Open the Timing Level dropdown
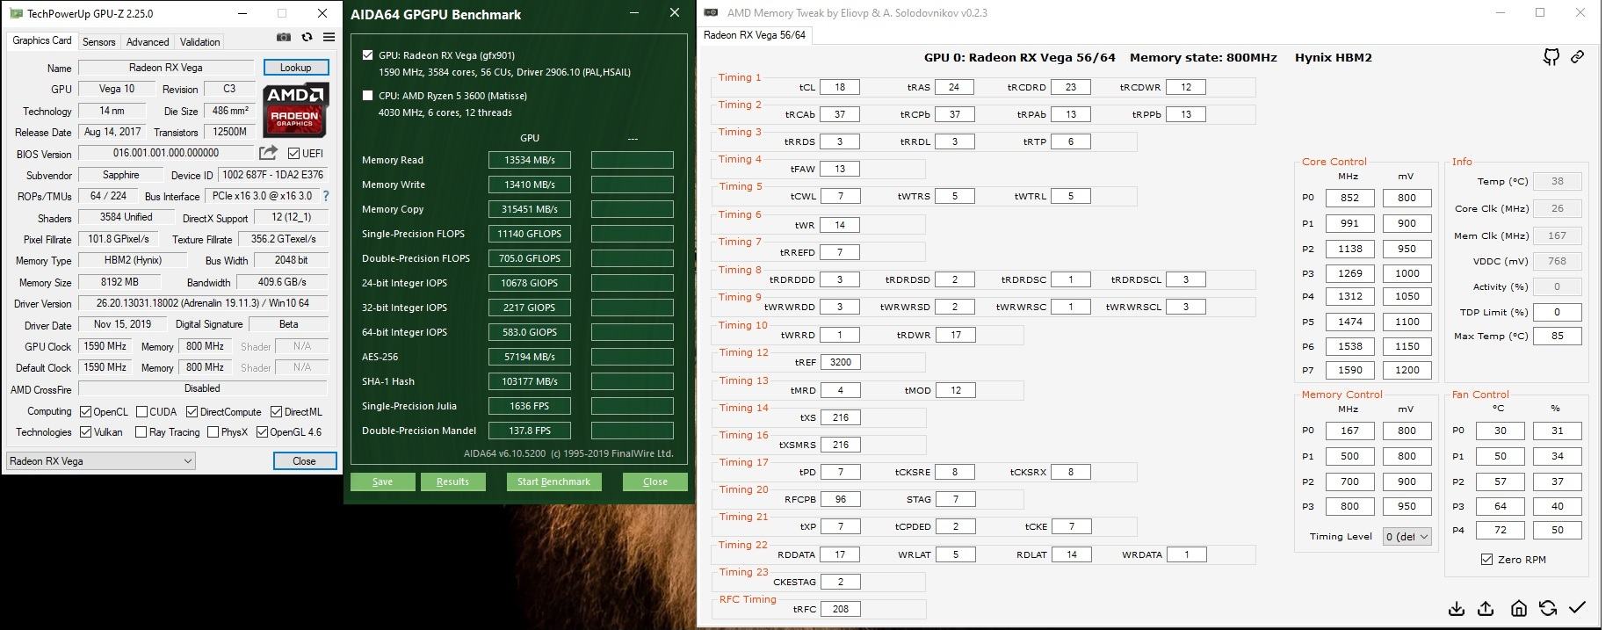The height and width of the screenshot is (630, 1620). pos(1407,537)
